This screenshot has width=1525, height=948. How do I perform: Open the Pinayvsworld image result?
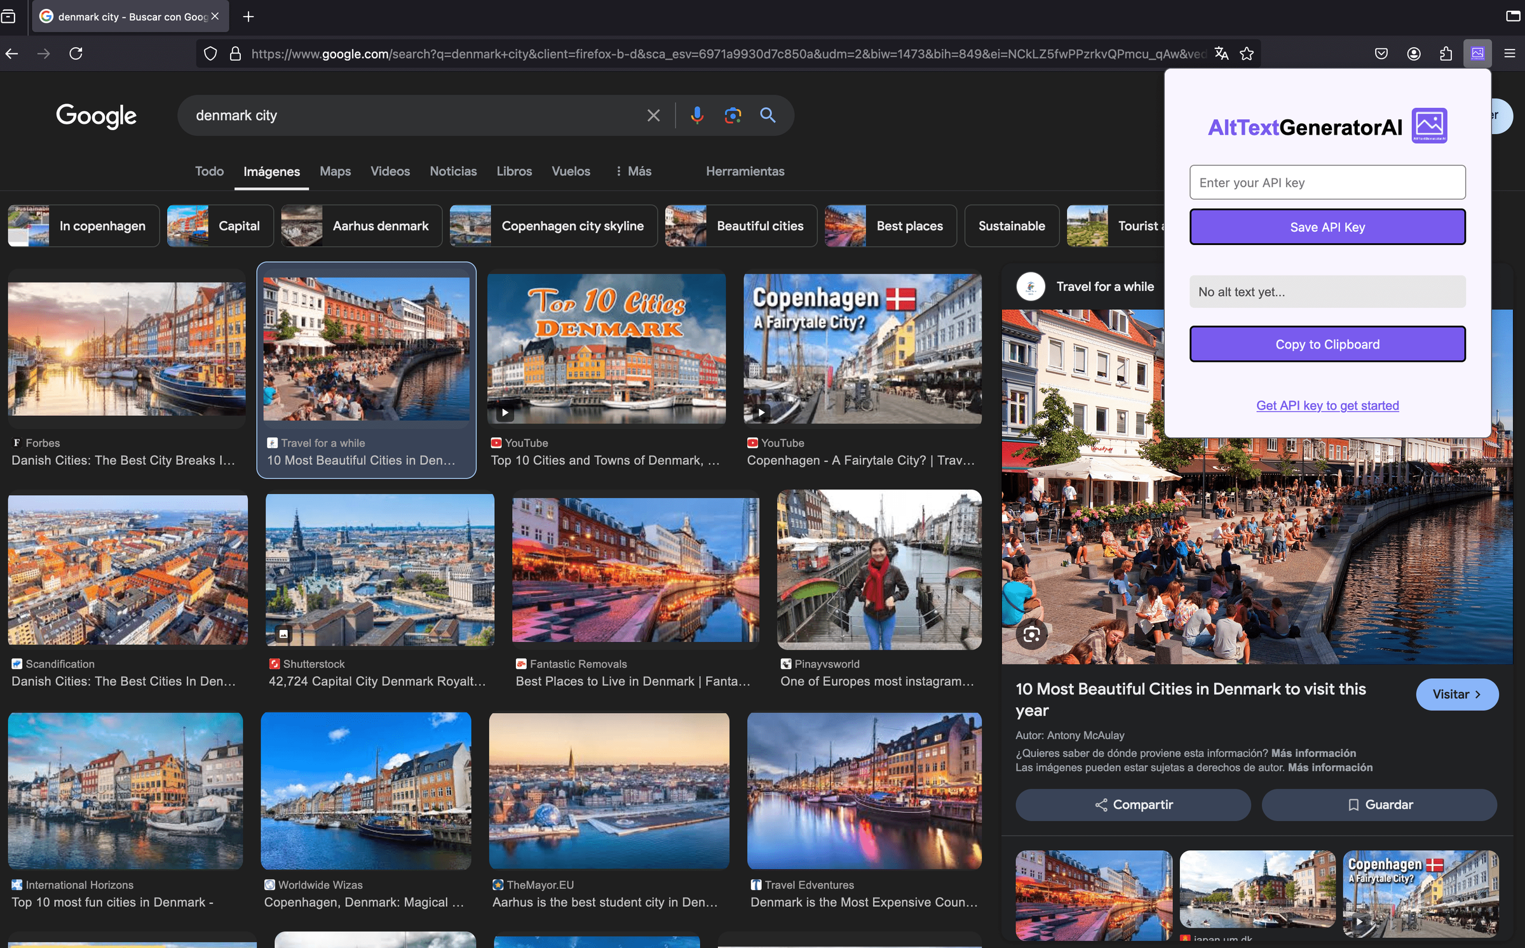879,570
